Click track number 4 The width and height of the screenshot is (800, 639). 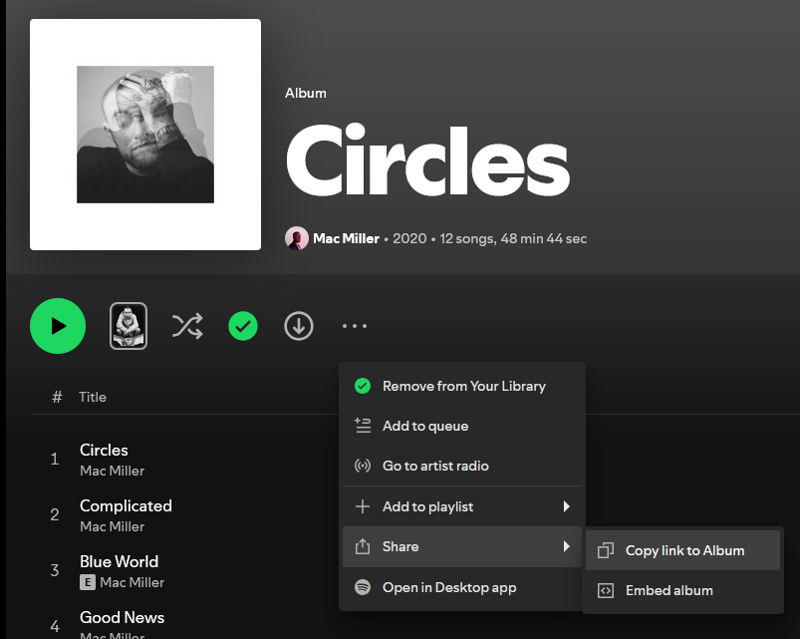[55, 626]
